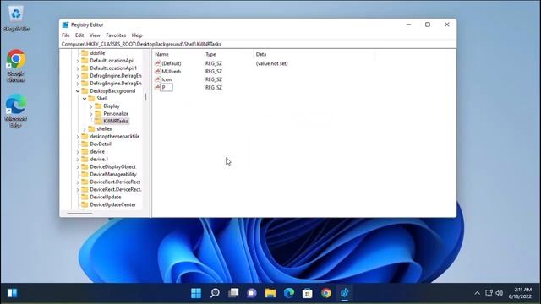Open the Favorites menu

[116, 35]
